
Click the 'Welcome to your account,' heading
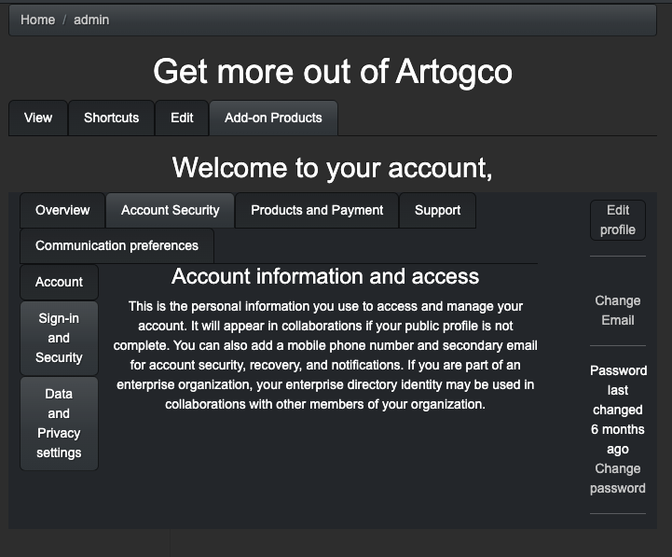tap(333, 167)
